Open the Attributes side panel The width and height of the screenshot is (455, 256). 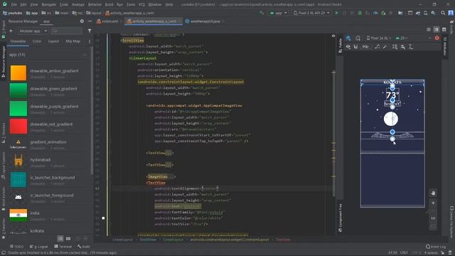(444, 46)
